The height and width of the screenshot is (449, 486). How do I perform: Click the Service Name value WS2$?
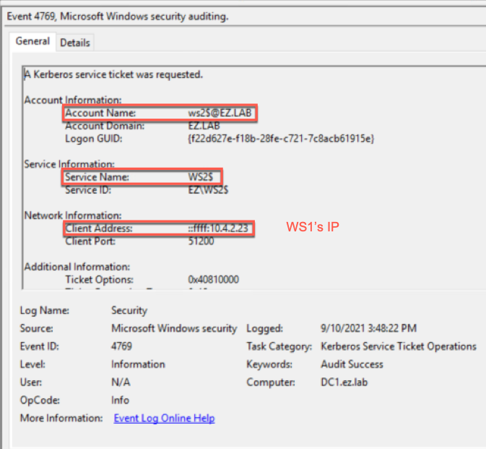[x=201, y=177]
